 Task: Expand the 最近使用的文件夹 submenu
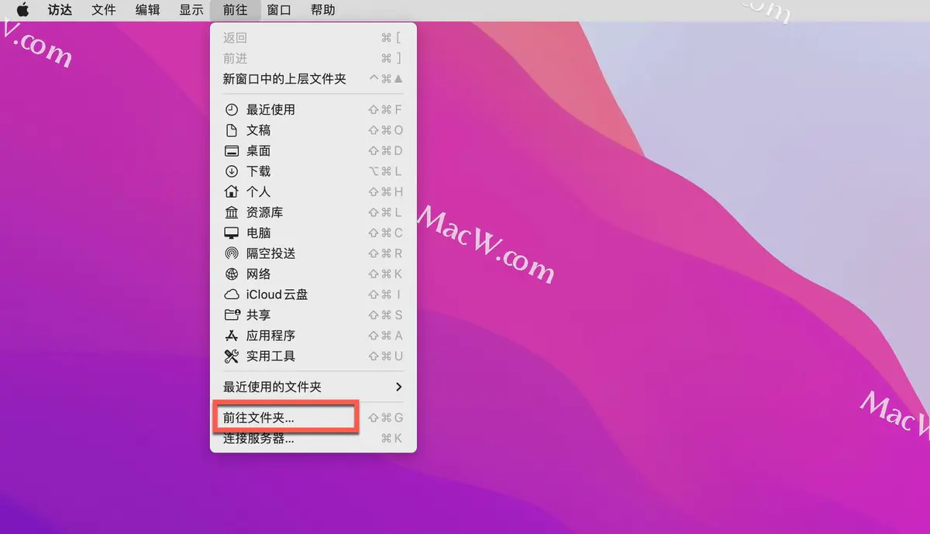[x=273, y=387]
